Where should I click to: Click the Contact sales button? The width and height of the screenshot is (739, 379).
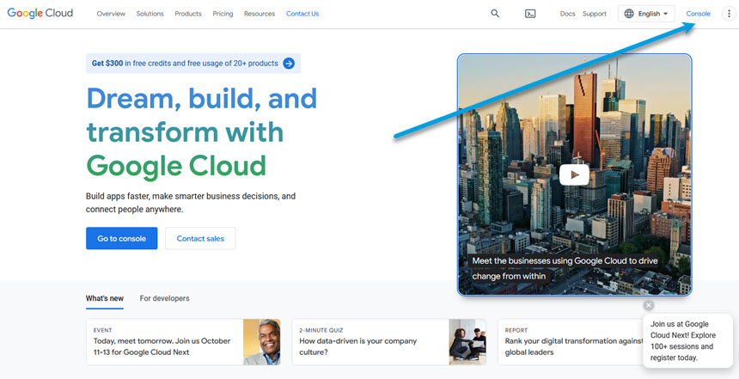(x=200, y=238)
